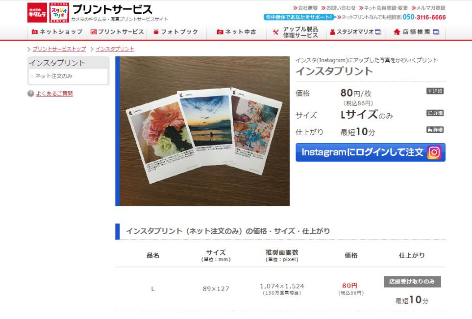
Task: Open ネット中古 menu tab
Action: click(236, 32)
